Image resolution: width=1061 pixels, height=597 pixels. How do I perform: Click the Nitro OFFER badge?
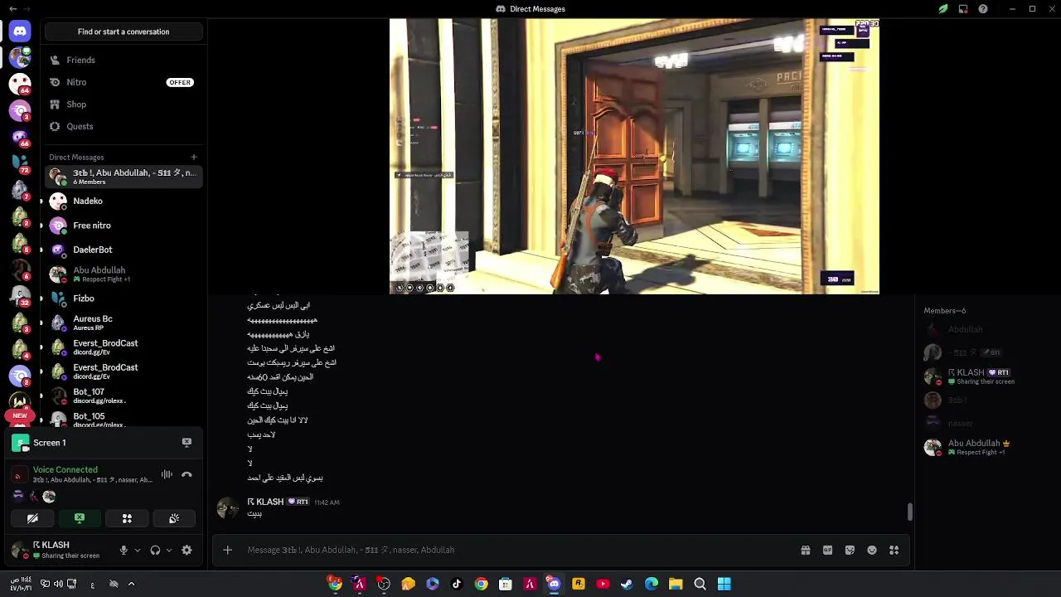click(180, 82)
